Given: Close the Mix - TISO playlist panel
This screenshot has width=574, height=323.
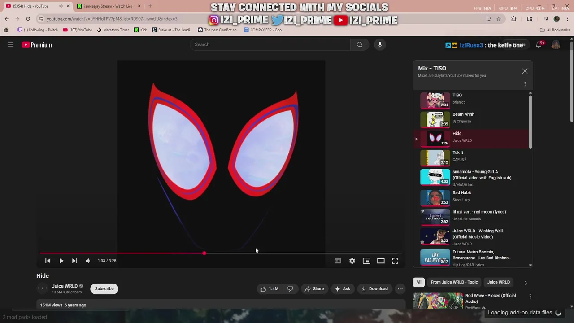Looking at the screenshot, I should pos(525,71).
